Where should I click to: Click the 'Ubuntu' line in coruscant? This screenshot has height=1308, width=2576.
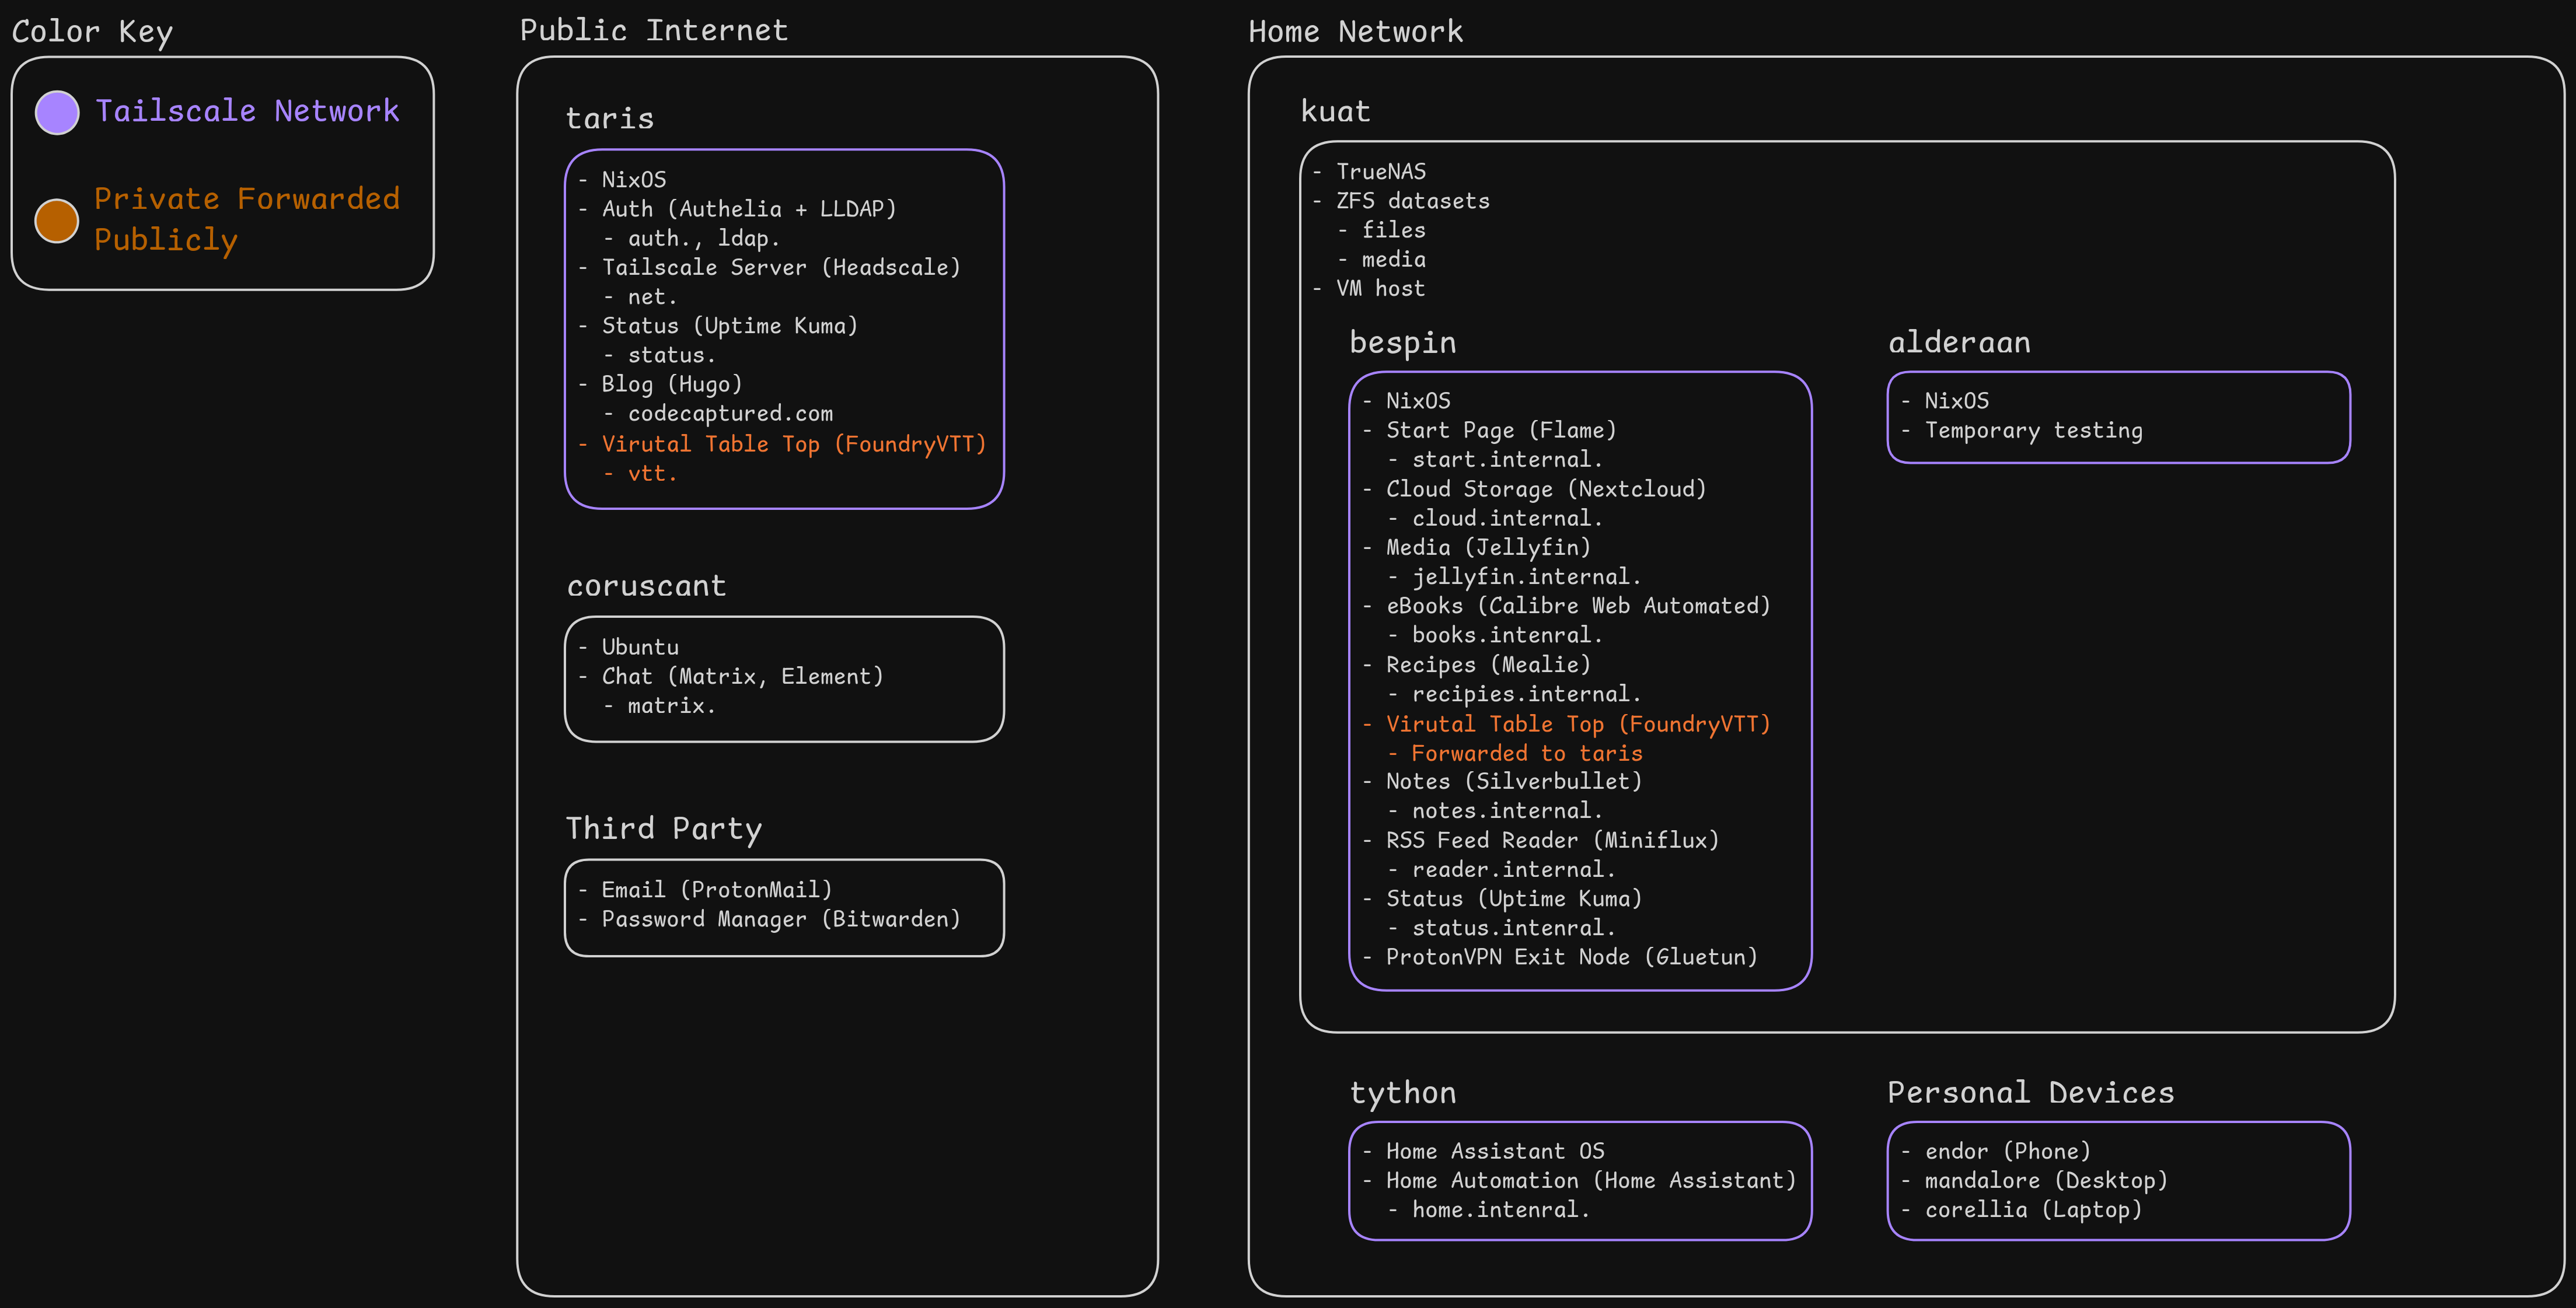point(640,647)
